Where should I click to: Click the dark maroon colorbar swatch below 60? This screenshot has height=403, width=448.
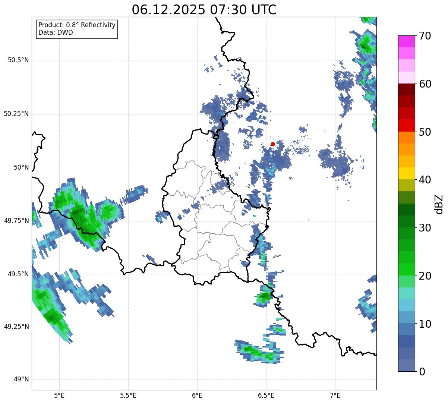point(407,89)
